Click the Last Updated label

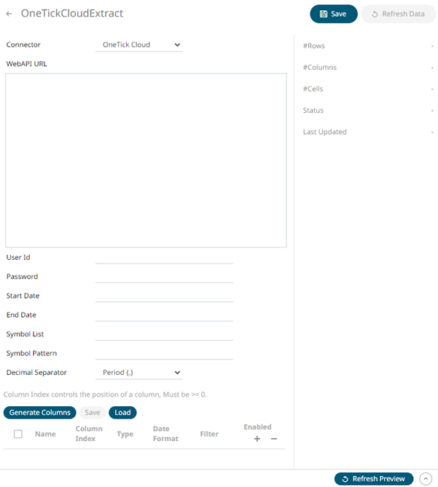coord(325,132)
